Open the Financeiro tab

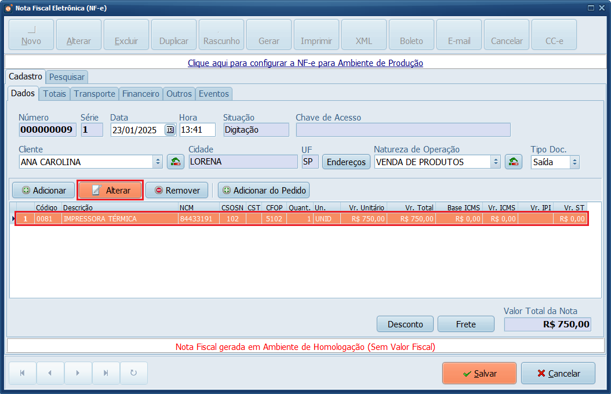(x=141, y=93)
